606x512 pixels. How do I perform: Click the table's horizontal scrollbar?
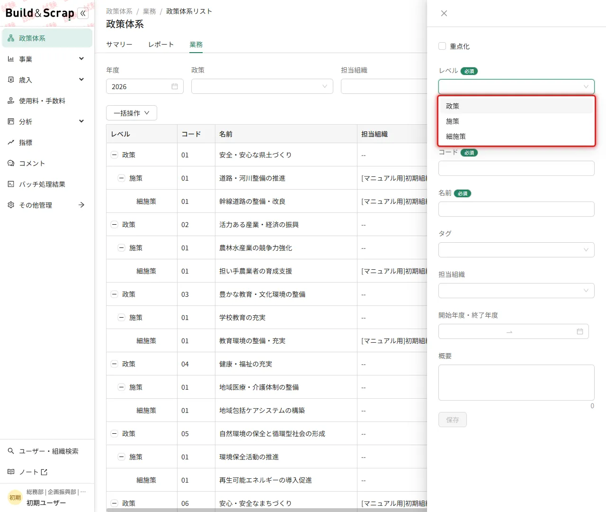267,510
